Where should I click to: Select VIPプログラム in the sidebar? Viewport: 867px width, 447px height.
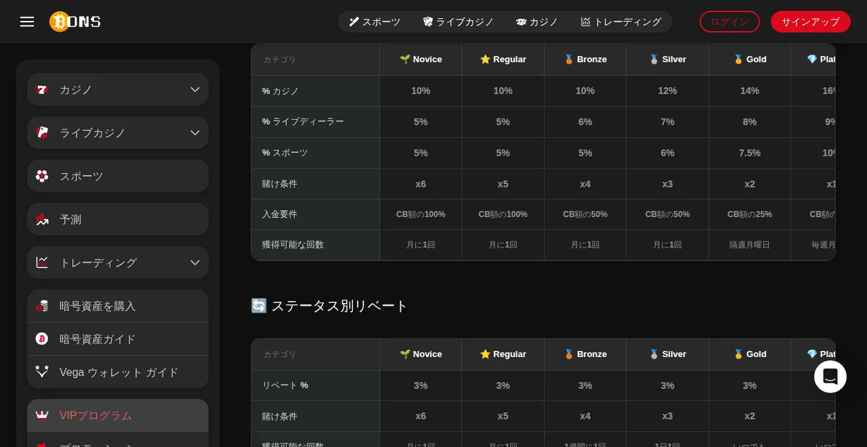click(x=118, y=415)
